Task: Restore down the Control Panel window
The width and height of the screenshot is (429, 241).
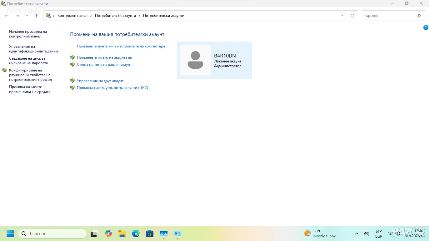Action: (407, 3)
